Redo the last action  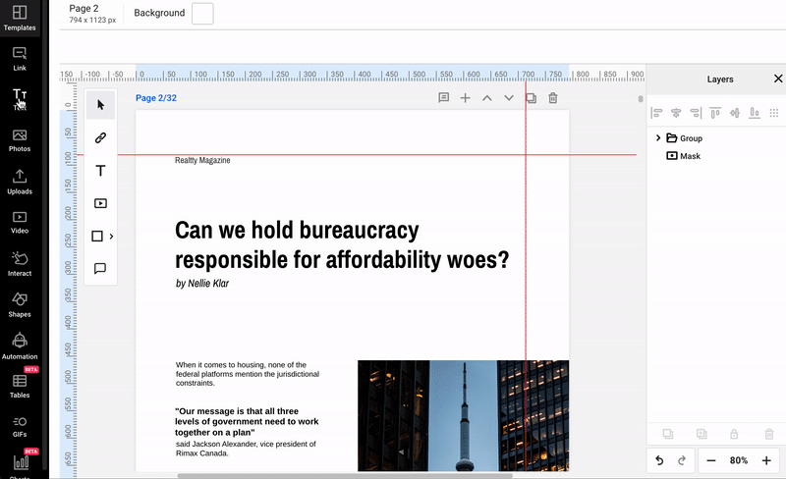pyautogui.click(x=682, y=460)
